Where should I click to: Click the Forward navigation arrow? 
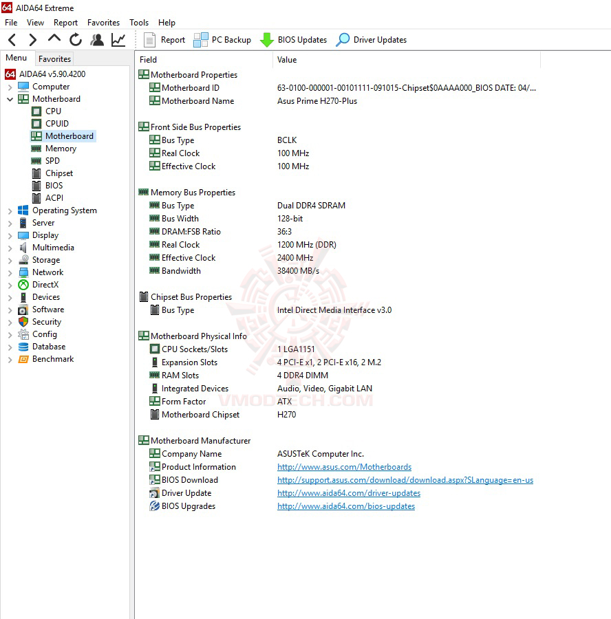click(33, 40)
